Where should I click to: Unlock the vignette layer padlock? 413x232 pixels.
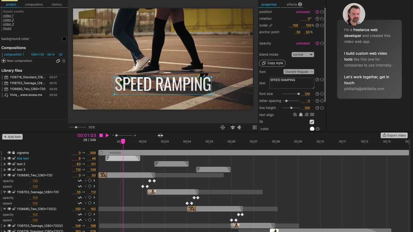[x=14, y=153]
